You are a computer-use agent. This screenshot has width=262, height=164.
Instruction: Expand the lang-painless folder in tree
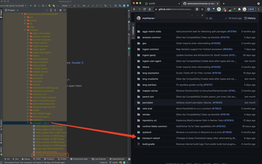[28, 65]
